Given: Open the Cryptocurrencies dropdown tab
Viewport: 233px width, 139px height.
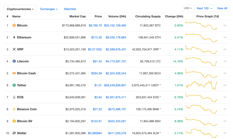Looking at the screenshot, I should [20, 9].
